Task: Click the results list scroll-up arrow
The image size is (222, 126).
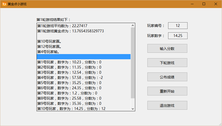Action: click(x=133, y=25)
